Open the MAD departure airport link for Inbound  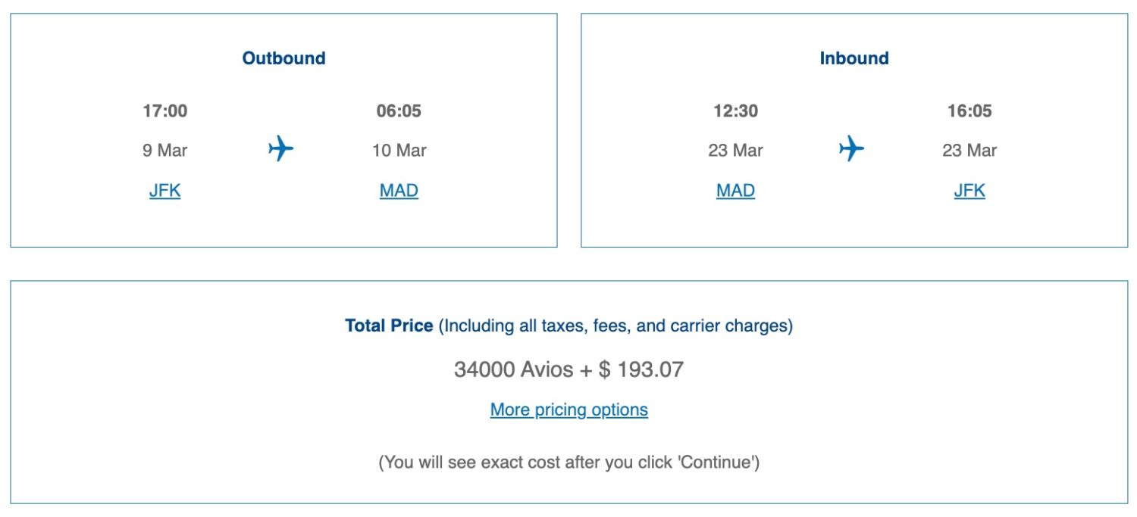click(x=734, y=190)
